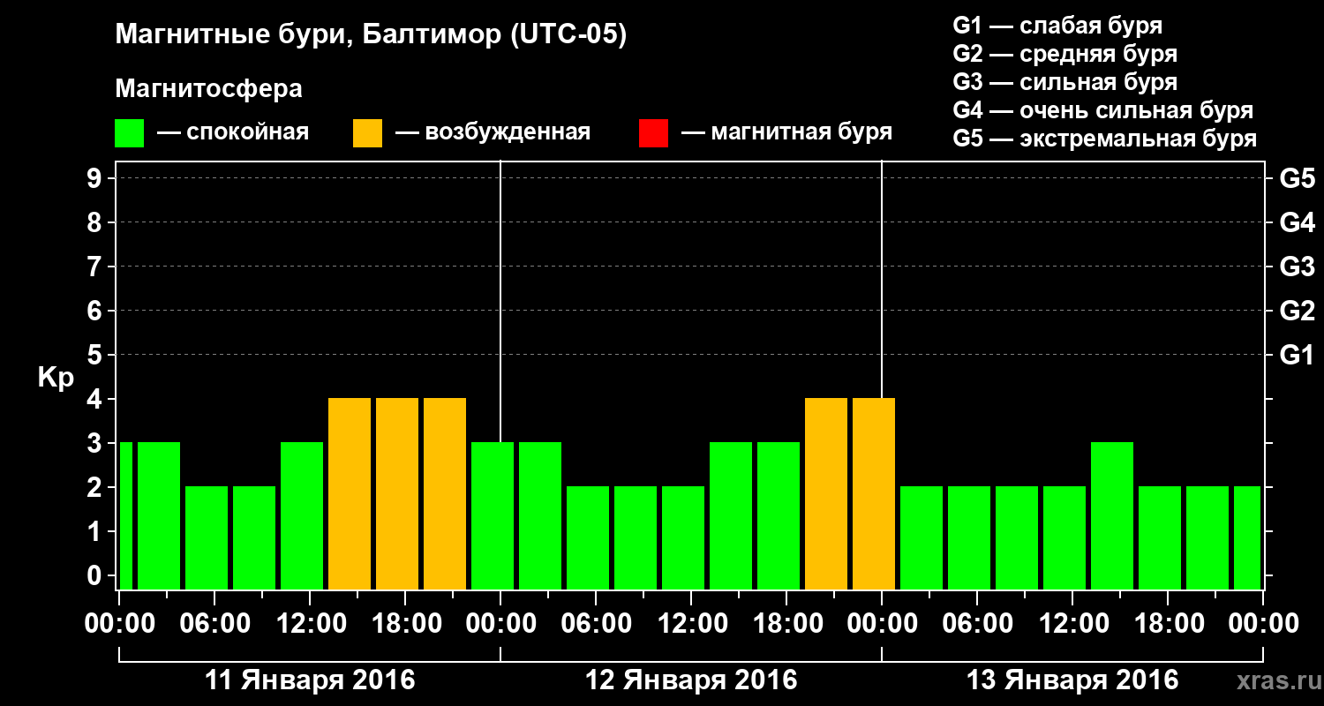Screen dimensions: 1324x706
Task: Click the 'G5 — экстремальная буря' legend line
Action: pyautogui.click(x=1104, y=139)
